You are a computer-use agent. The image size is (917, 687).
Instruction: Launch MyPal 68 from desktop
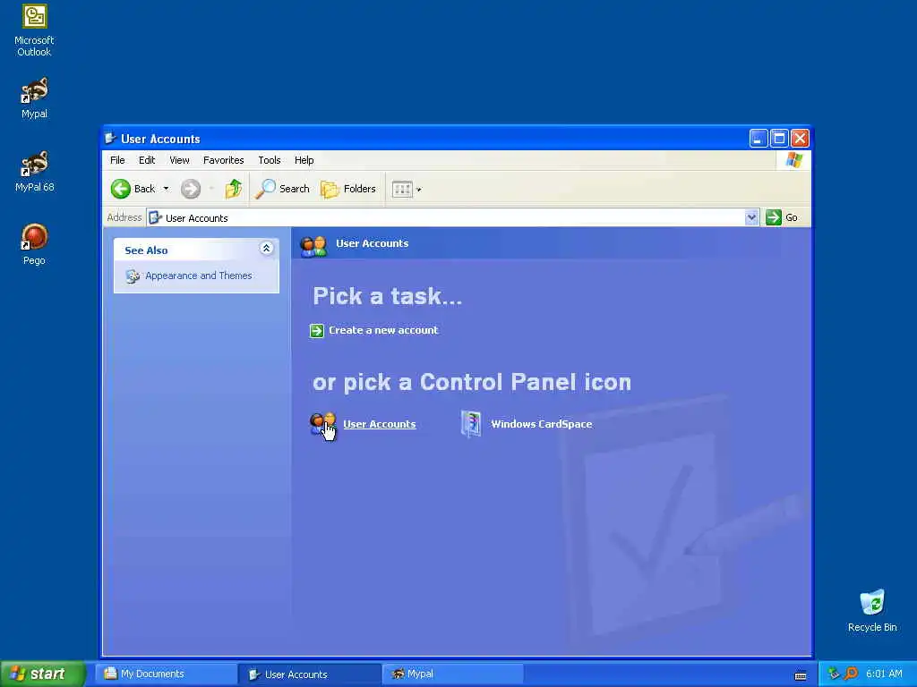[35, 171]
